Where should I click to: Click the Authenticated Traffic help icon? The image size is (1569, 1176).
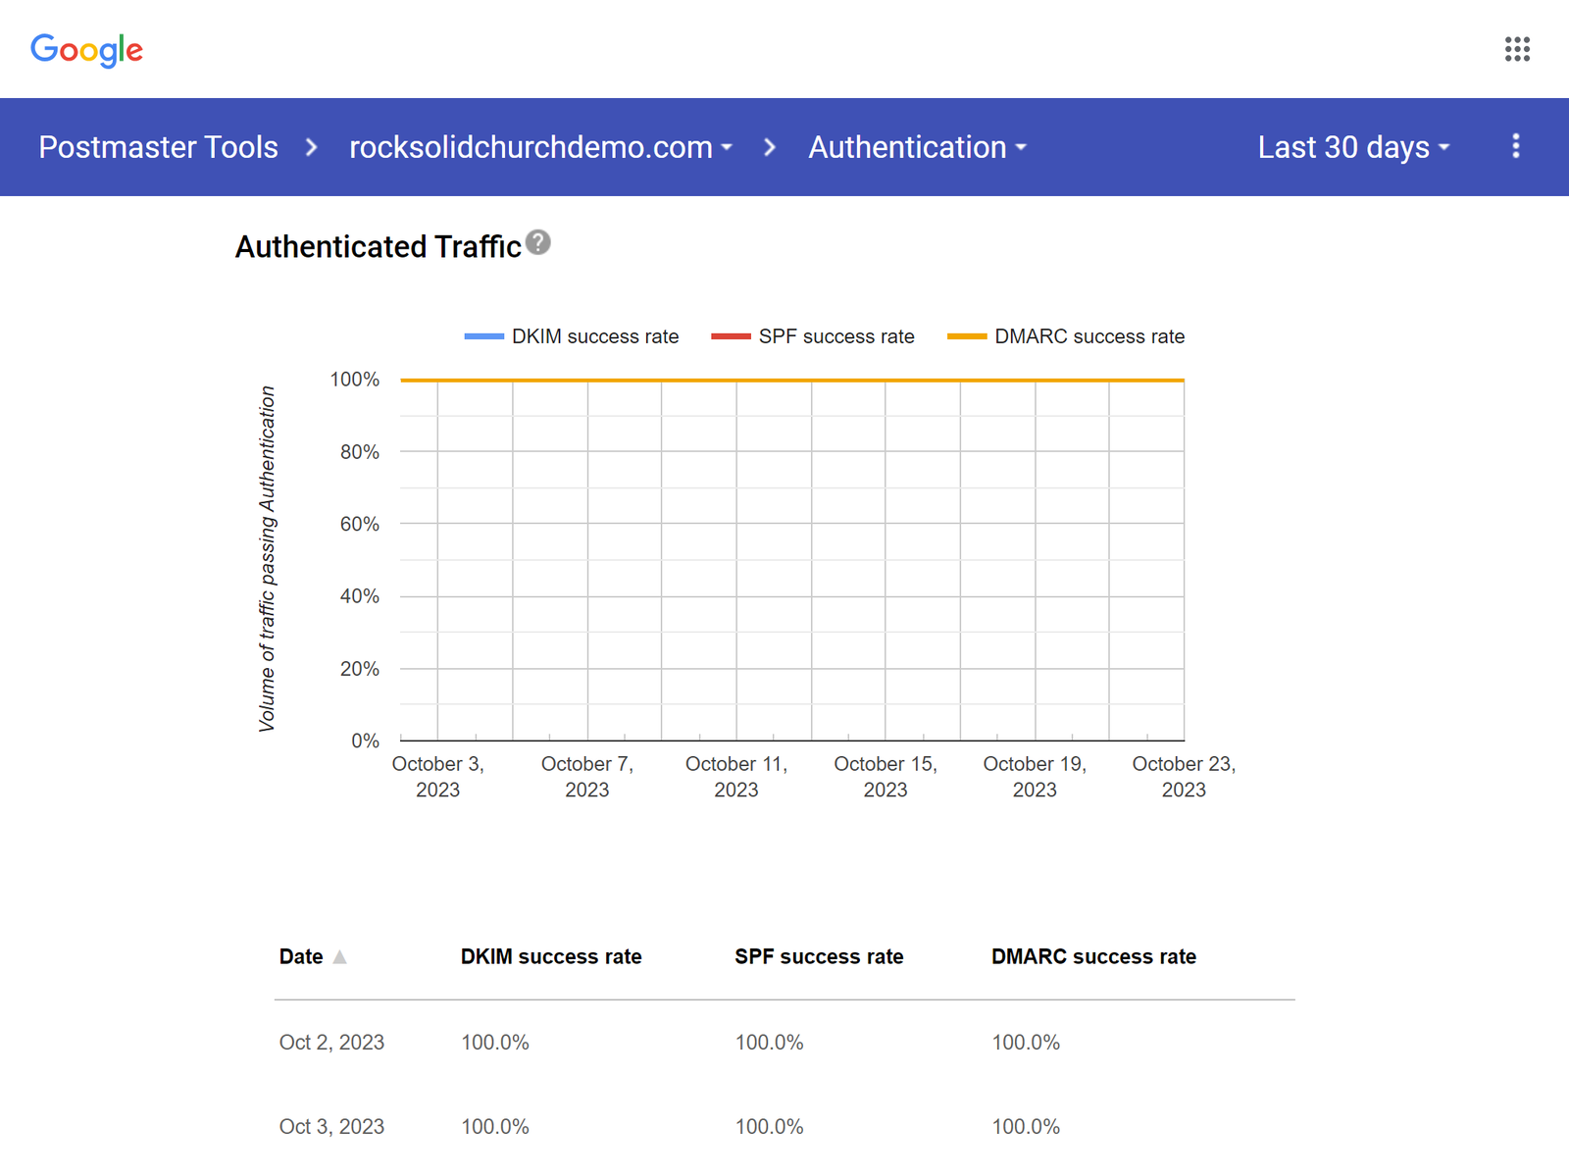[538, 242]
